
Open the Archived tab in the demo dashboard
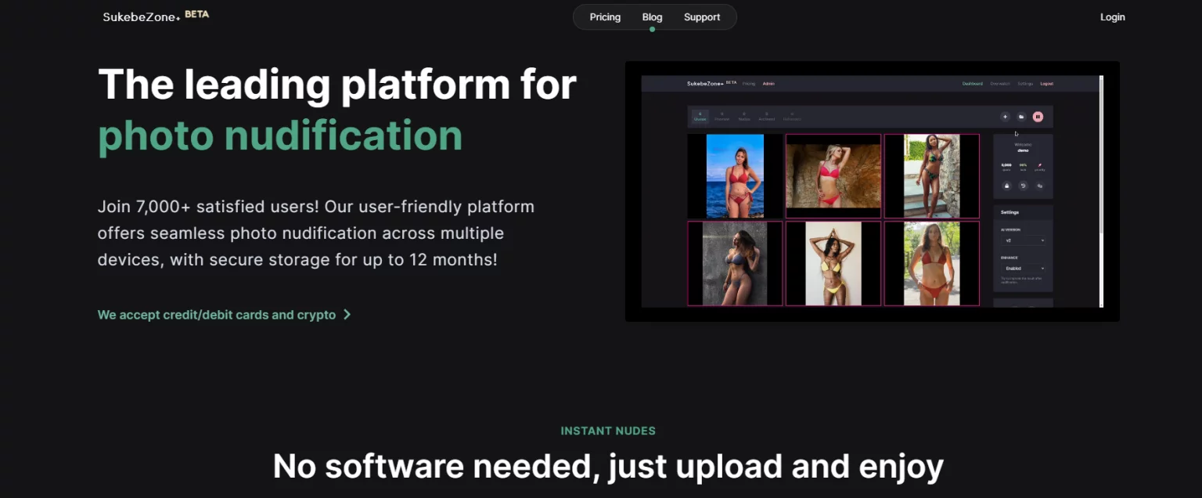[x=767, y=117]
